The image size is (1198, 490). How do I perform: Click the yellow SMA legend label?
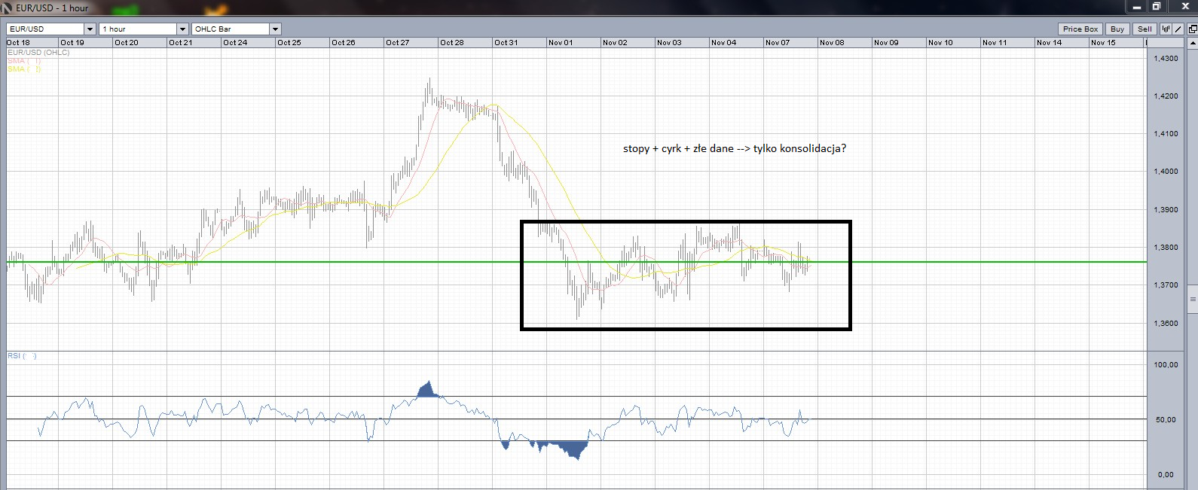point(23,69)
